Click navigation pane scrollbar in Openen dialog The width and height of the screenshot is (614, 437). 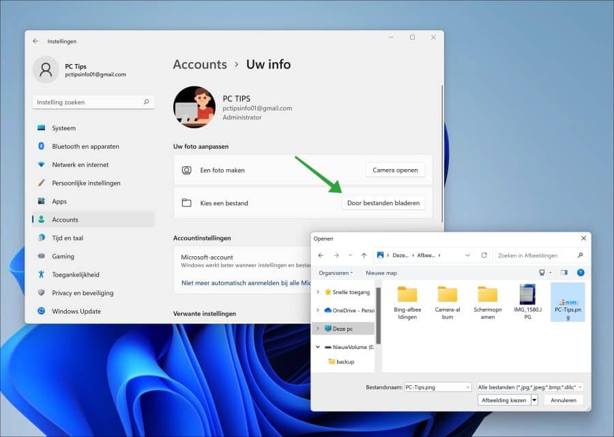click(378, 316)
